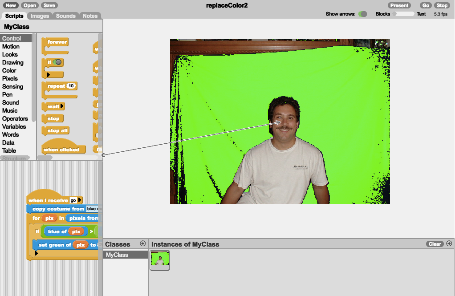455x296 pixels.
Task: Click the Instances of MyClass heading
Action: (185, 244)
